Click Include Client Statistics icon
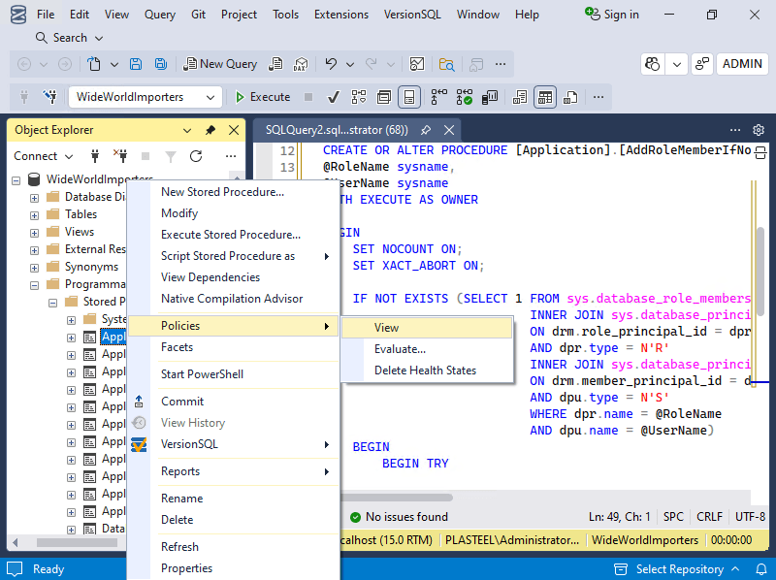 pos(490,97)
